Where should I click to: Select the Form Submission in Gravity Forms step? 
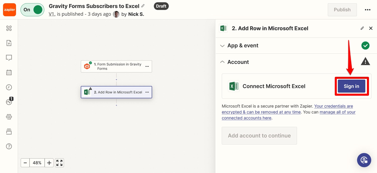116,66
